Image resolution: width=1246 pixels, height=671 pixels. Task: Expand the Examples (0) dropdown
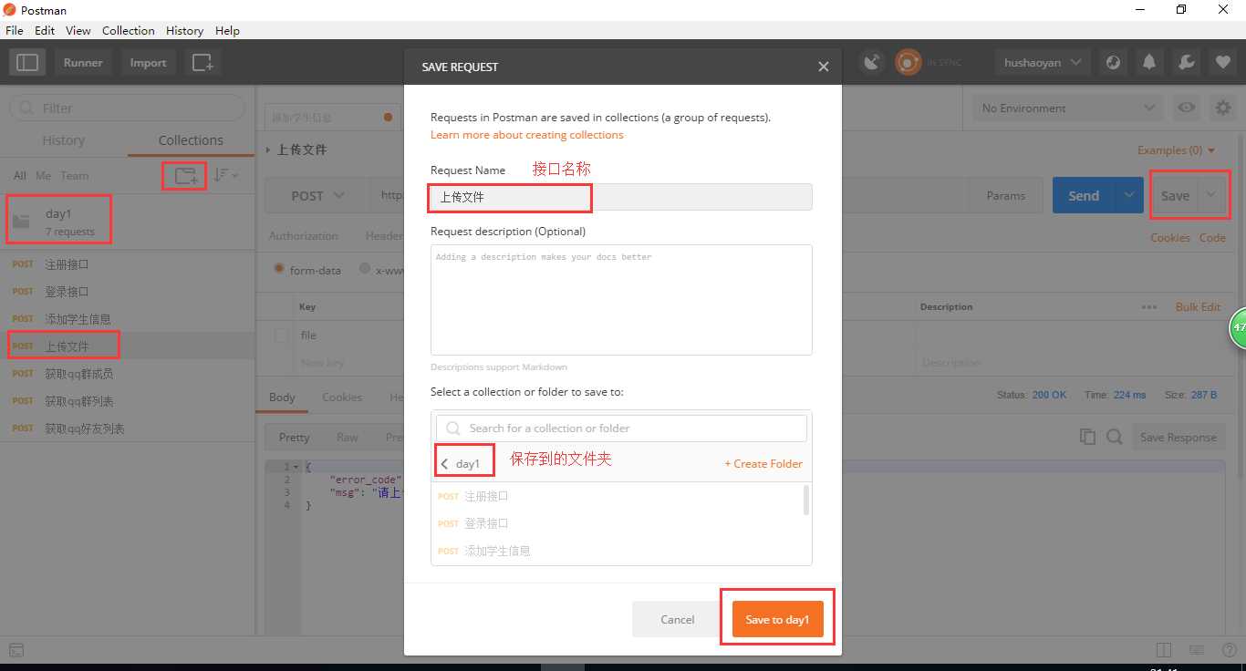1176,150
